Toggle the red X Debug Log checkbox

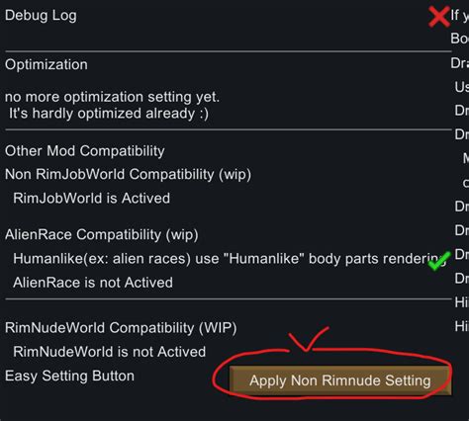click(x=439, y=17)
